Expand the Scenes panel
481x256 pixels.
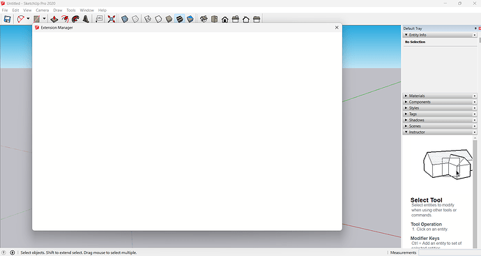pyautogui.click(x=406, y=126)
